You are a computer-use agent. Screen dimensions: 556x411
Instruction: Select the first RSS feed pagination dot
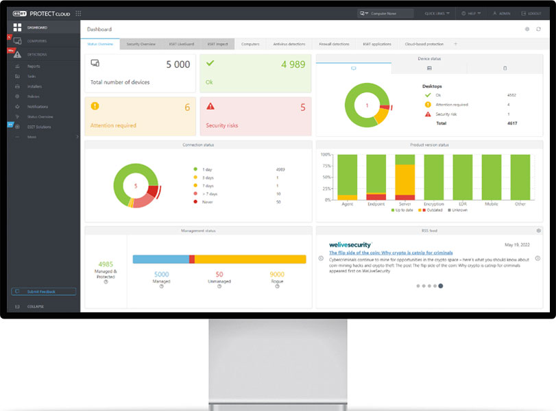pyautogui.click(x=418, y=286)
